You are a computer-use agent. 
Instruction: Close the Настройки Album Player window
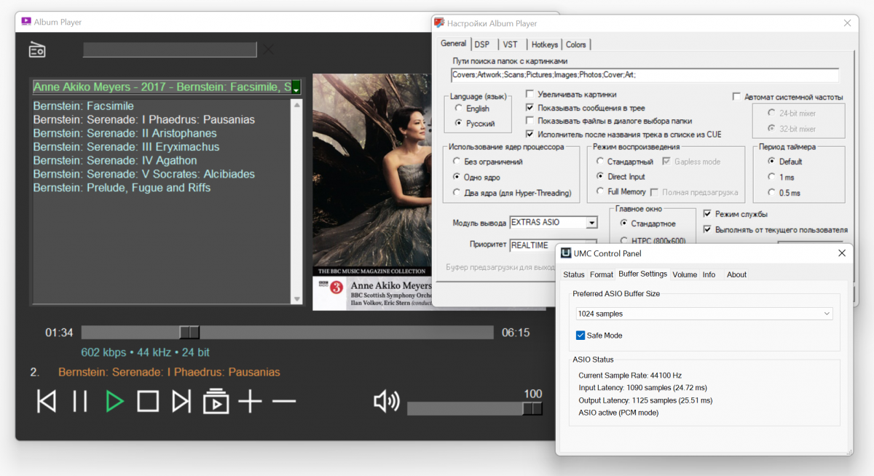pyautogui.click(x=846, y=23)
